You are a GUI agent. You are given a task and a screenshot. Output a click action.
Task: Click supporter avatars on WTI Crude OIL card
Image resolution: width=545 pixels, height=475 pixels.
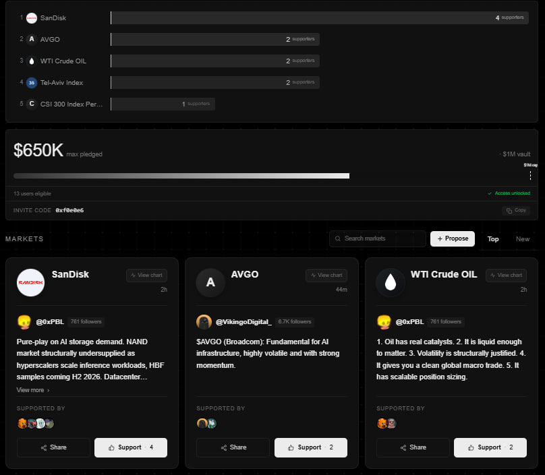pyautogui.click(x=387, y=423)
